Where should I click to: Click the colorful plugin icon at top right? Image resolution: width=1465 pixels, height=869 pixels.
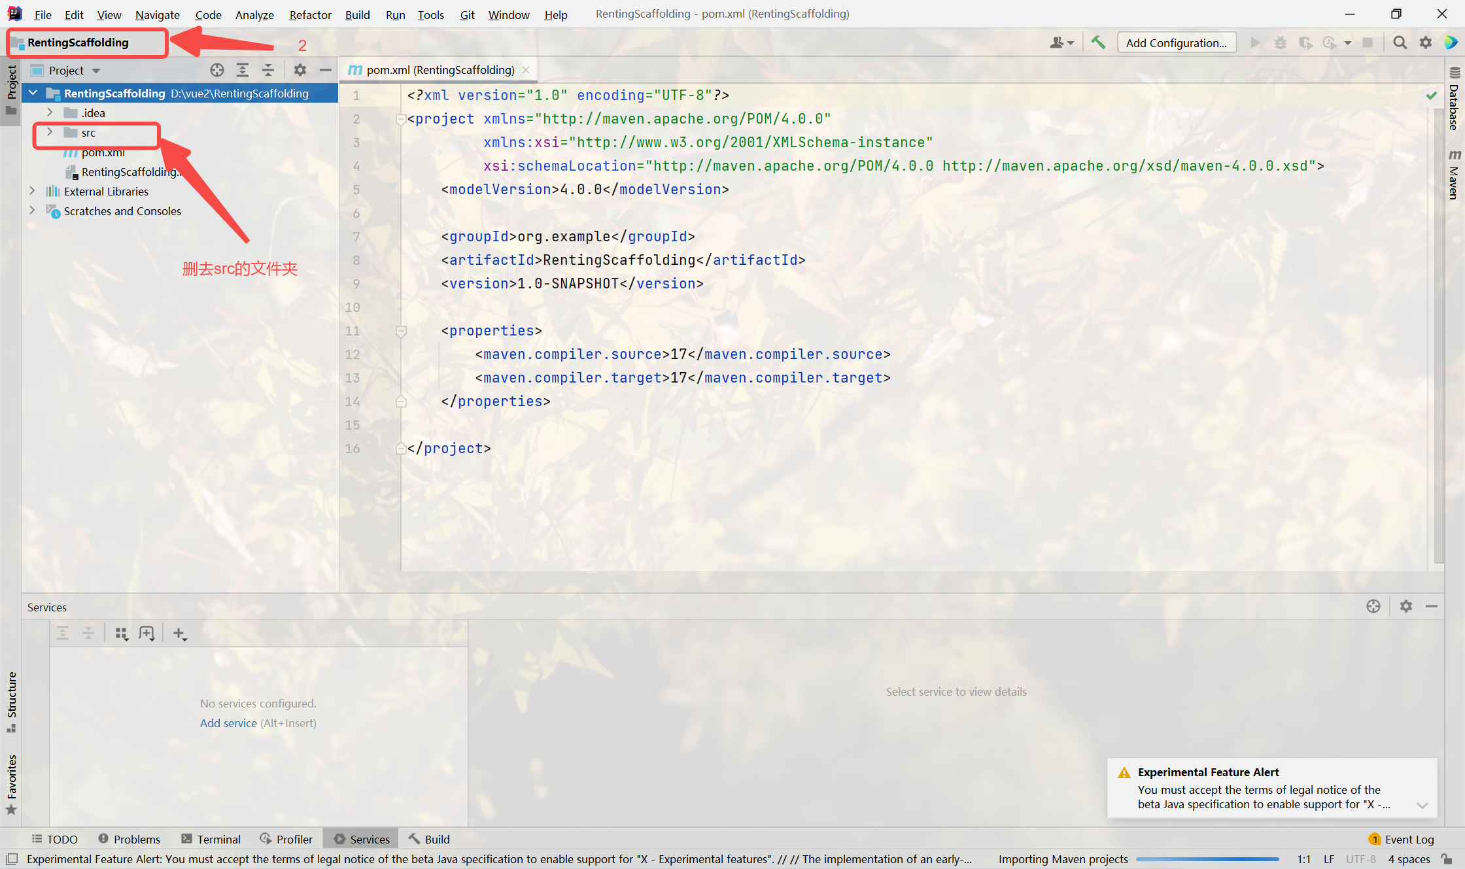1451,43
